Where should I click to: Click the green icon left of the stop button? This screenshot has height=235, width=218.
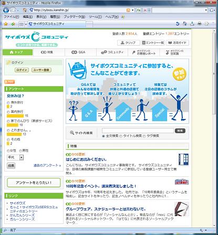point(139,10)
